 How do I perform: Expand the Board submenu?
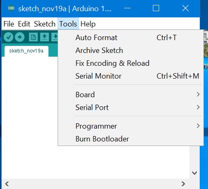pyautogui.click(x=131, y=95)
